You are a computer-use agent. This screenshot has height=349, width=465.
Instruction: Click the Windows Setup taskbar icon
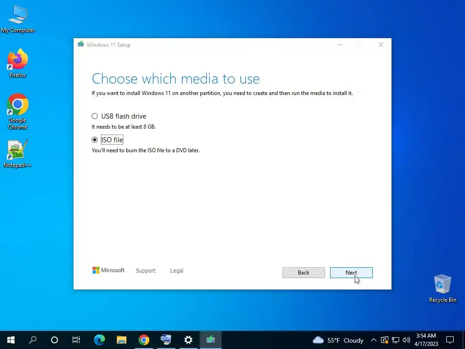point(211,340)
